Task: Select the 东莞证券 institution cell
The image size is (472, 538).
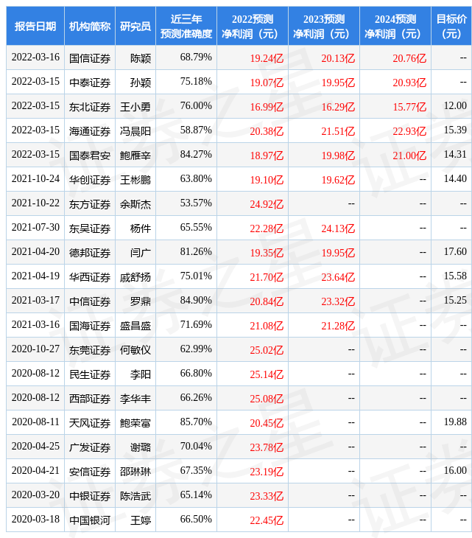Action: (90, 350)
